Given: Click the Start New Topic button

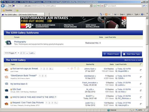Looking at the screenshot, I should 132,54.
